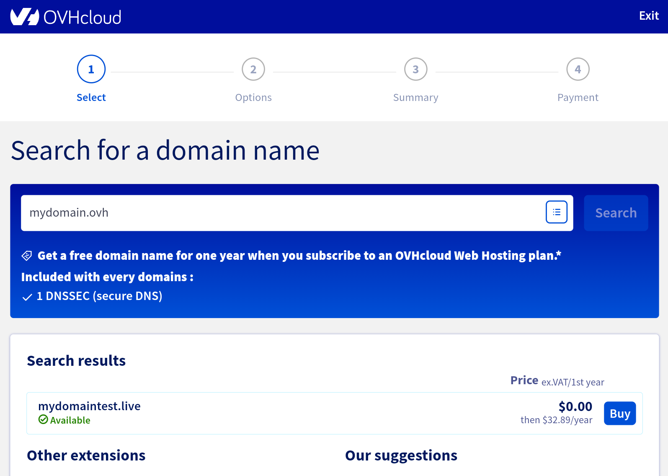Image resolution: width=668 pixels, height=476 pixels.
Task: Go to the step 2 circle
Action: [x=253, y=69]
